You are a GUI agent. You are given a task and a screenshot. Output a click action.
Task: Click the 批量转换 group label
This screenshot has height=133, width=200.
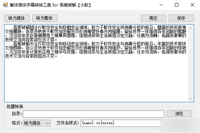15,106
